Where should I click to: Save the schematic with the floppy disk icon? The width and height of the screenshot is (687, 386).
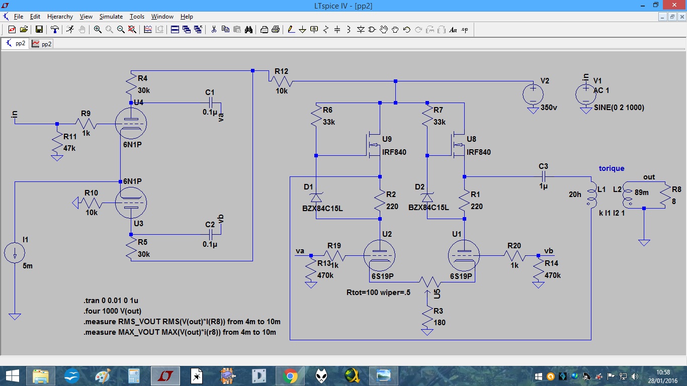coord(39,30)
